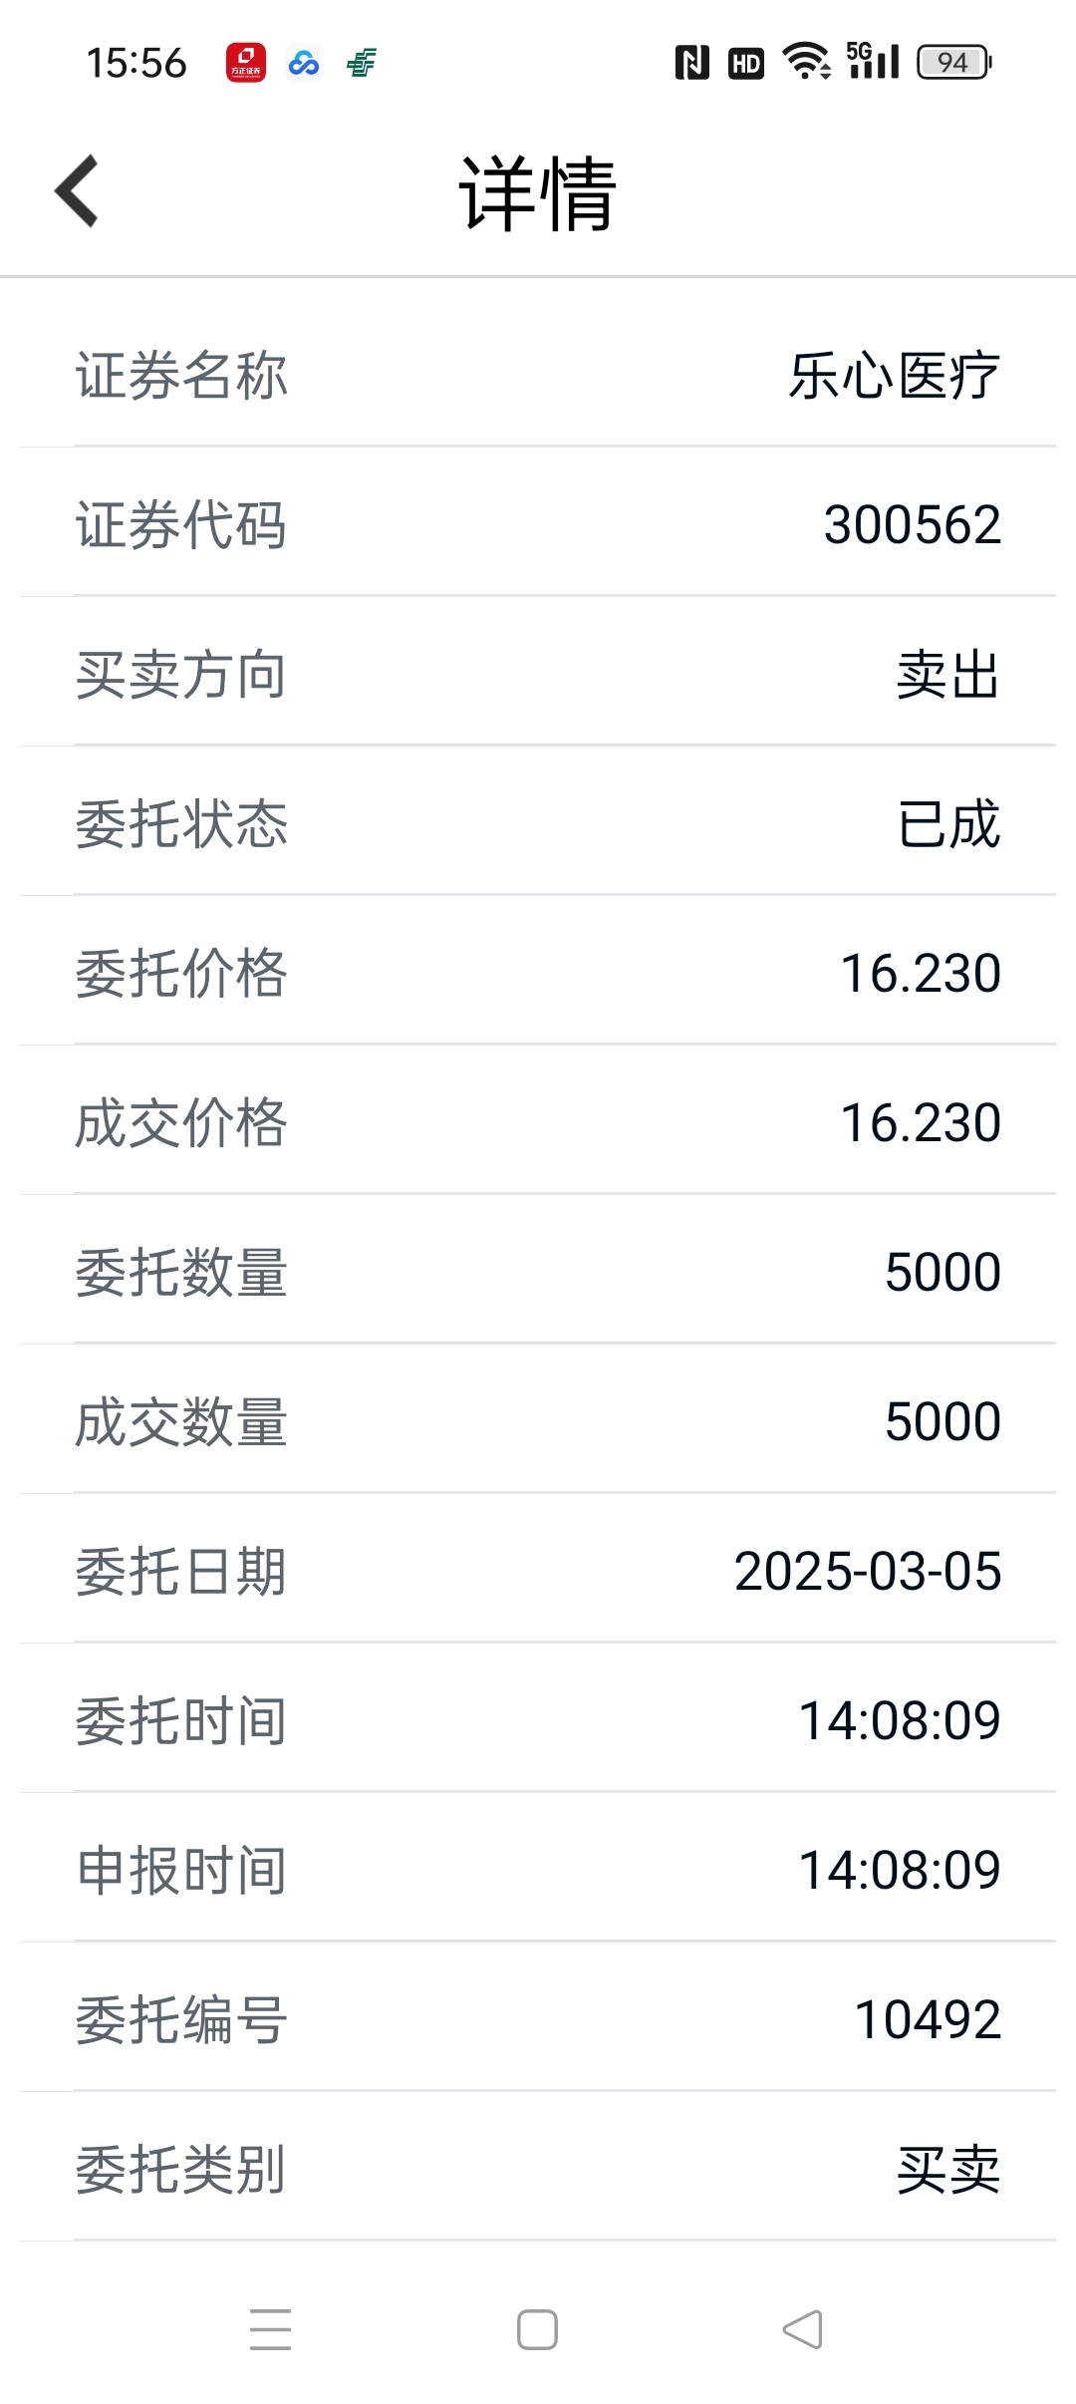The image size is (1076, 2404).
Task: Tap the back arrow in the header
Action: click(x=77, y=190)
